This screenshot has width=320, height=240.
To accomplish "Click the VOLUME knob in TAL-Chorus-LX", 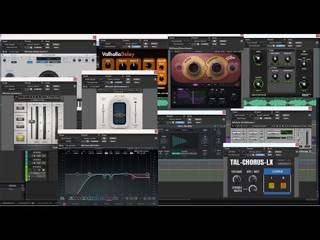I will pyautogui.click(x=237, y=179).
